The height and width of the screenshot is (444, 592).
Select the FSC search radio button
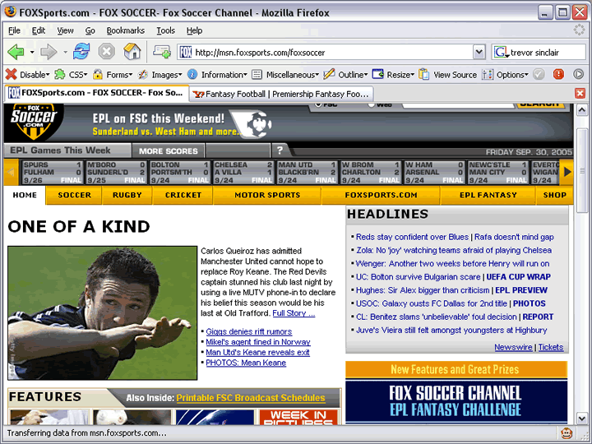click(318, 104)
